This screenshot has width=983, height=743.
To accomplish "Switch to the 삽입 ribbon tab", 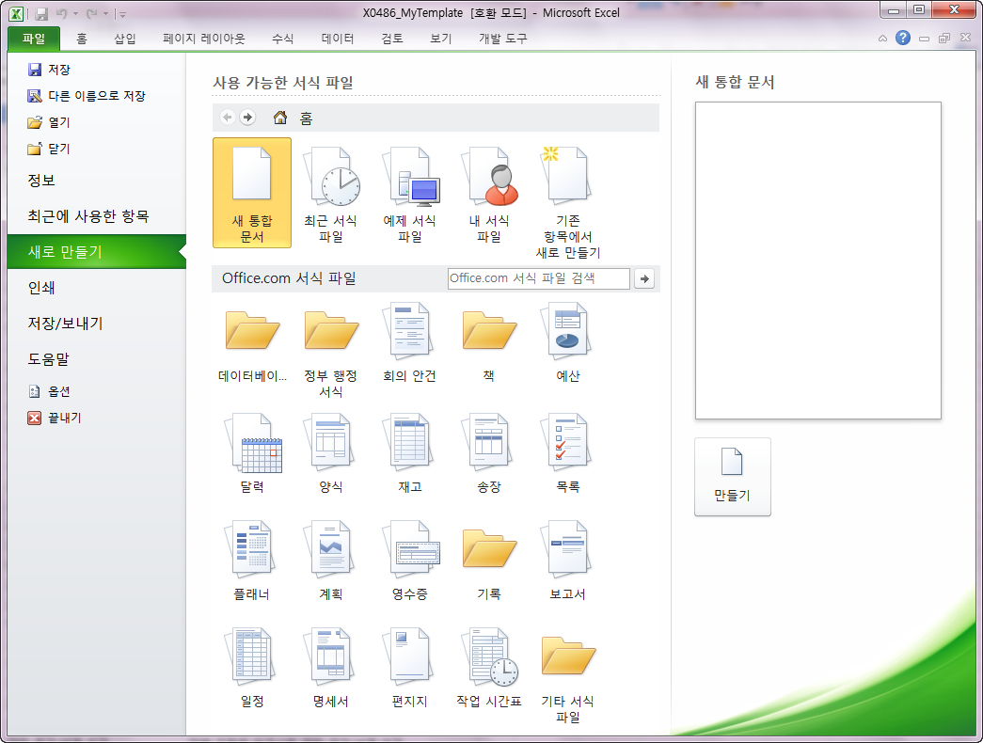I will pyautogui.click(x=125, y=39).
